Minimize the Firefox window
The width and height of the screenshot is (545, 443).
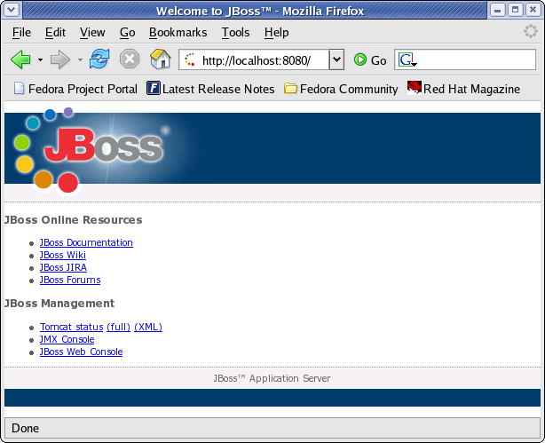(x=497, y=10)
